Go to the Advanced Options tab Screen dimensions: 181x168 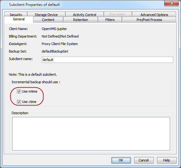coord(154,14)
